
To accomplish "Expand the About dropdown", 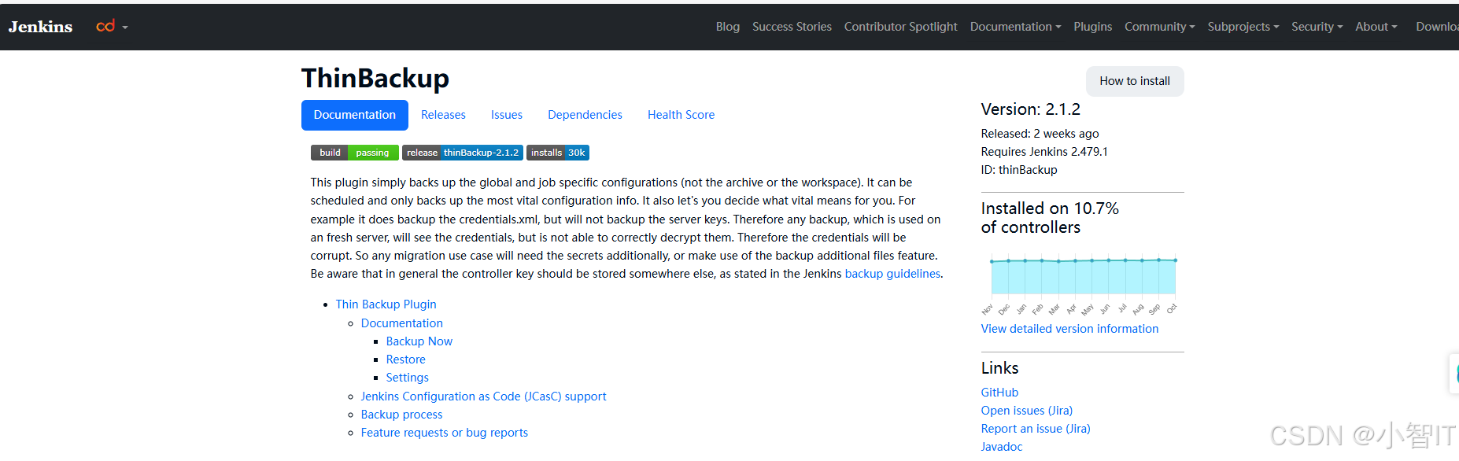I will (x=1376, y=27).
